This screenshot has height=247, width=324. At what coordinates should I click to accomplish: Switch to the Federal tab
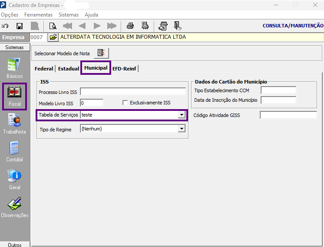(44, 69)
